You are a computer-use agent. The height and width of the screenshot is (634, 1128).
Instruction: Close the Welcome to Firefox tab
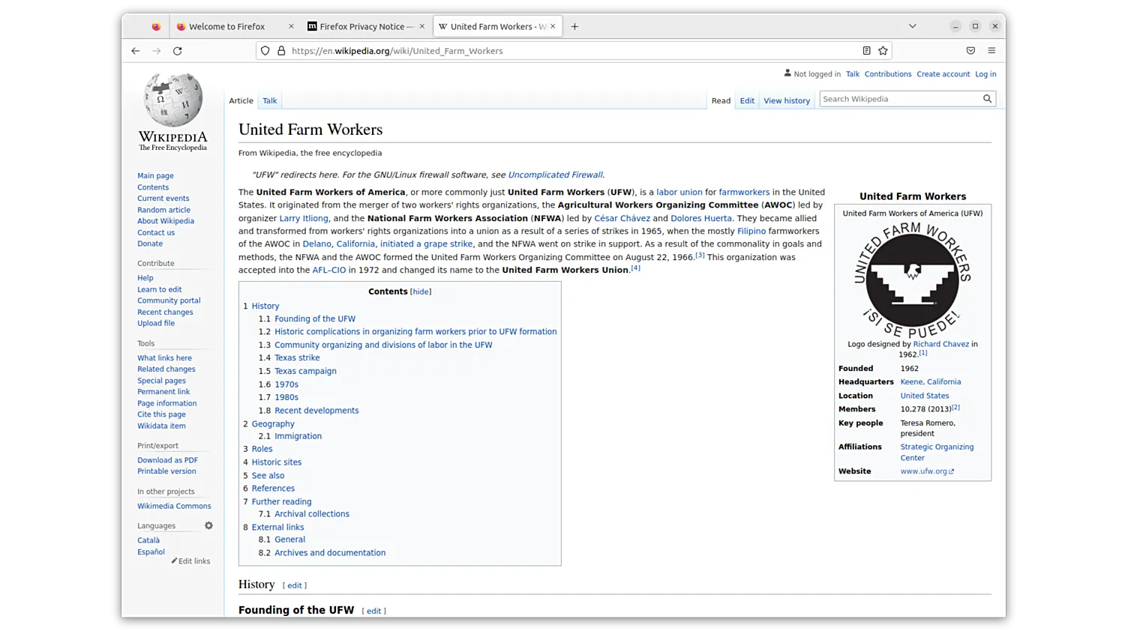(x=291, y=26)
